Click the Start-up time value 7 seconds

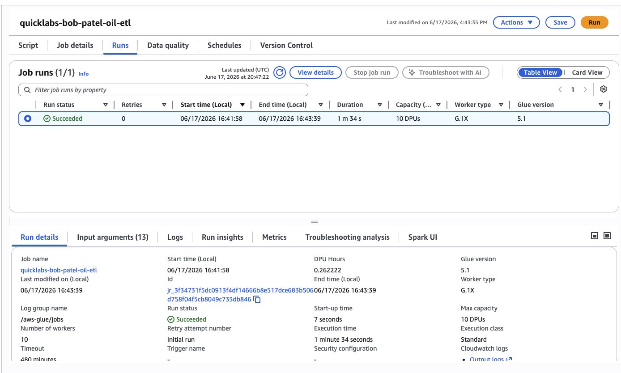click(328, 319)
